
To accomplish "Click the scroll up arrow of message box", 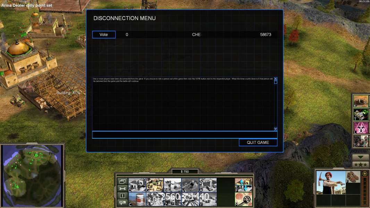I will (276, 79).
